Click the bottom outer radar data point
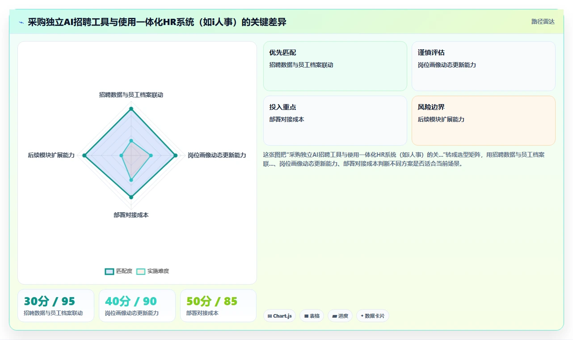The width and height of the screenshot is (573, 340). [131, 197]
